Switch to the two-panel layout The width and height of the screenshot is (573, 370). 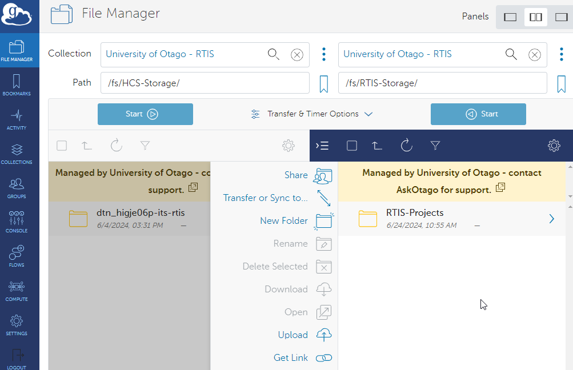tap(535, 17)
